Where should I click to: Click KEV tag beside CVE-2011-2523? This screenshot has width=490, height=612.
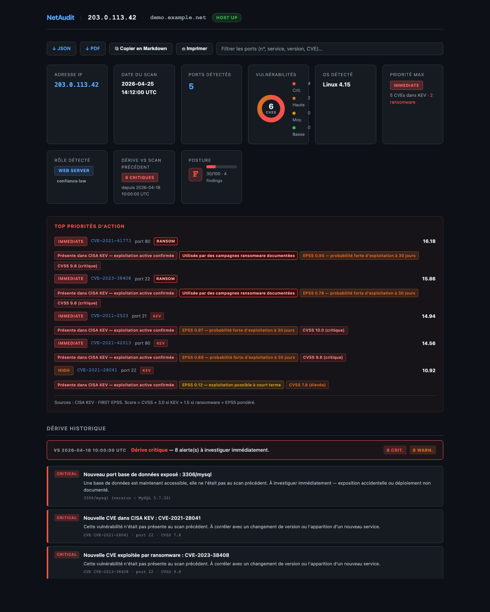pos(157,316)
